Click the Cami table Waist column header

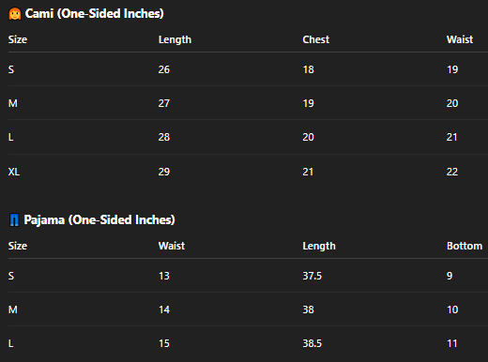coord(460,39)
